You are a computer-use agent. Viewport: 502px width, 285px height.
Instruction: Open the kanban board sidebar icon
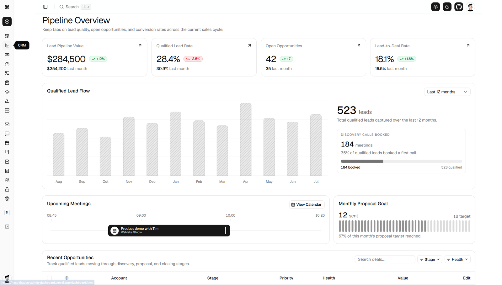click(x=7, y=152)
